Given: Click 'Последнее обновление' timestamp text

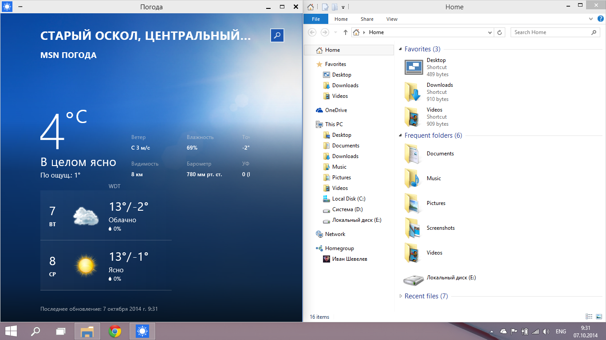Looking at the screenshot, I should (99, 309).
